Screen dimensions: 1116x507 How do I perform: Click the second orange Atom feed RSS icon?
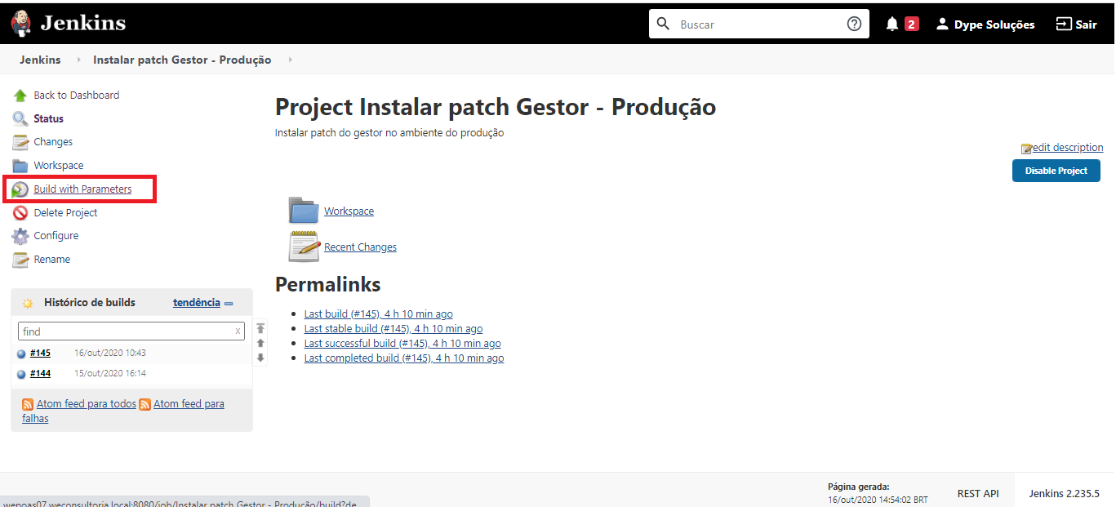click(145, 404)
